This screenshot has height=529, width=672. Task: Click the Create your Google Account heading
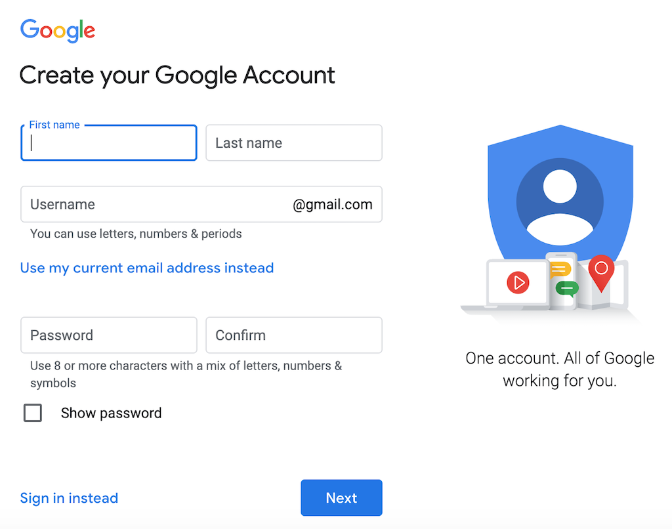(x=177, y=75)
